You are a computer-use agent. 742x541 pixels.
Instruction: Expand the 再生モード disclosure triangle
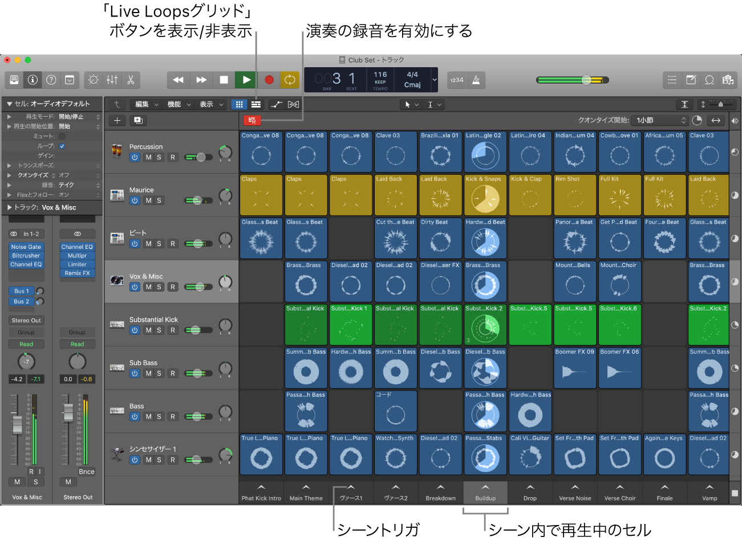click(9, 116)
